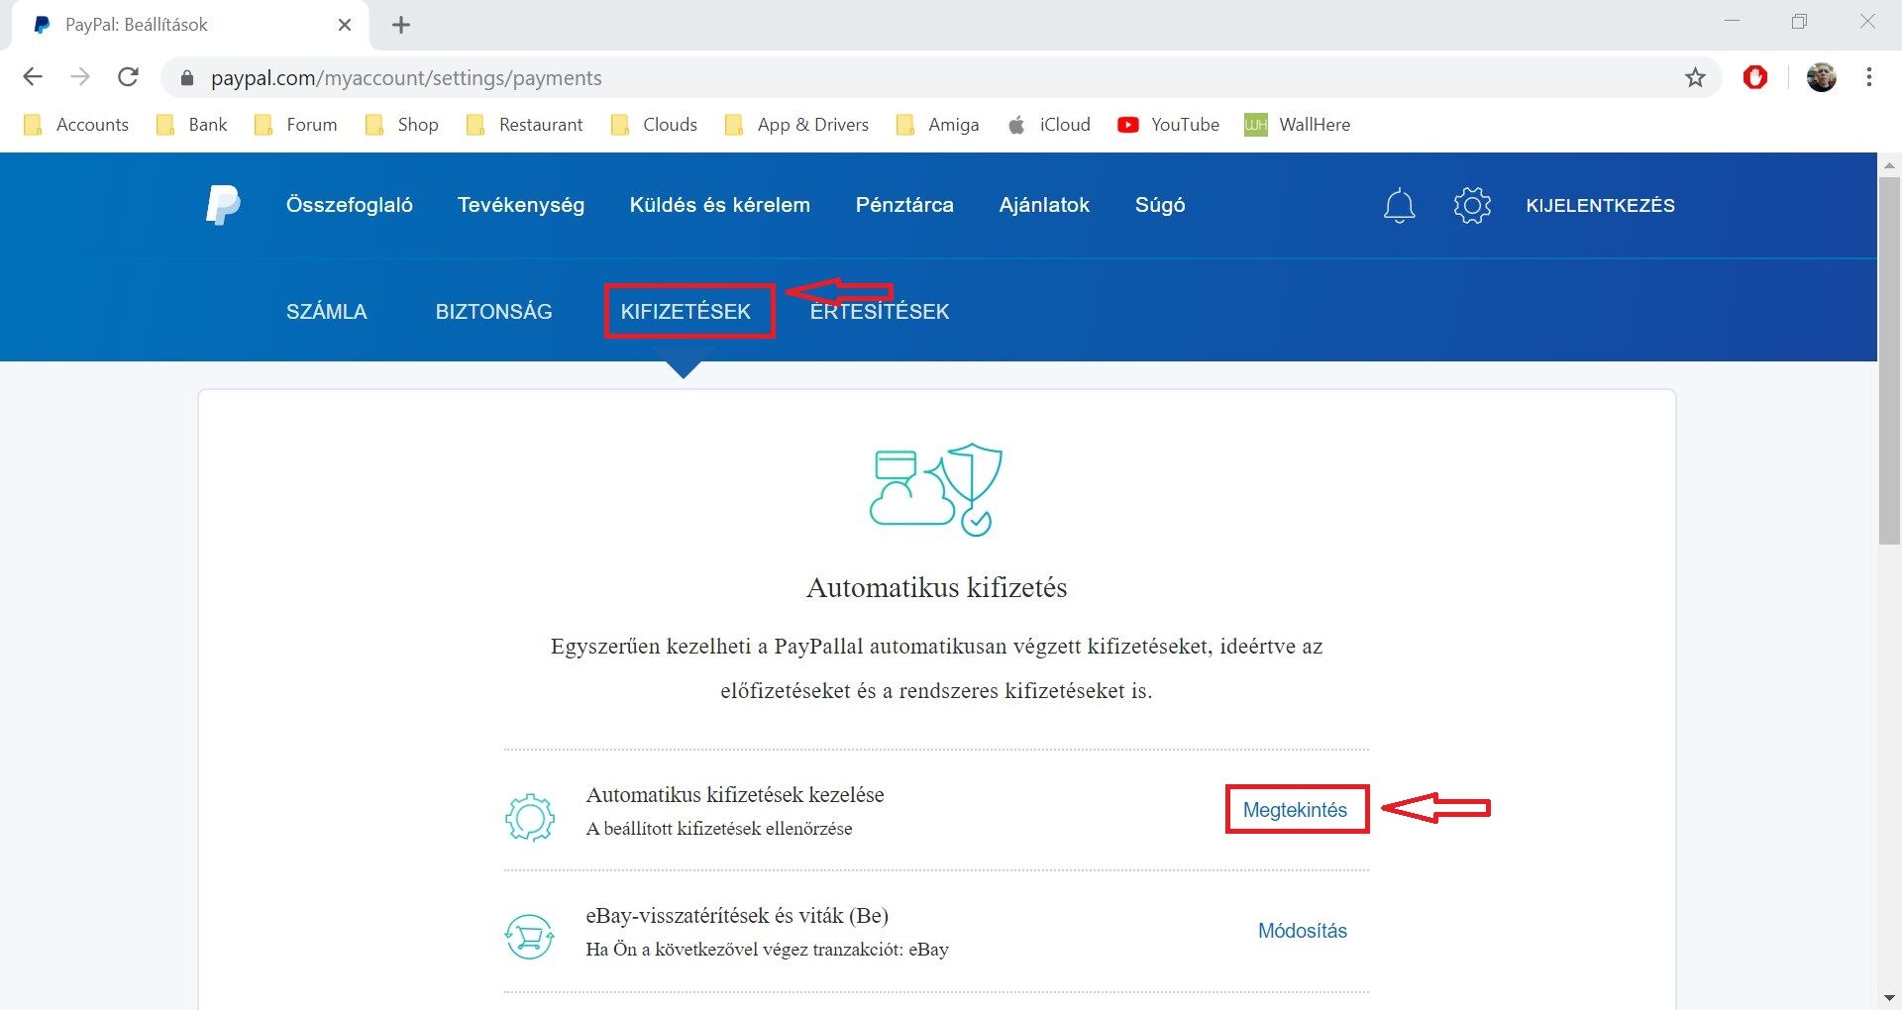Click the scrollbar up arrow
This screenshot has width=1902, height=1010.
pyautogui.click(x=1889, y=164)
